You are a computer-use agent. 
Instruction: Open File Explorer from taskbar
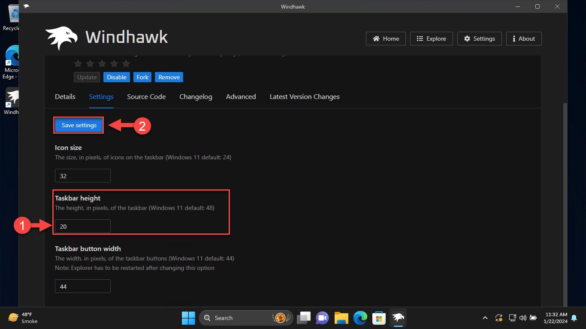pos(341,318)
